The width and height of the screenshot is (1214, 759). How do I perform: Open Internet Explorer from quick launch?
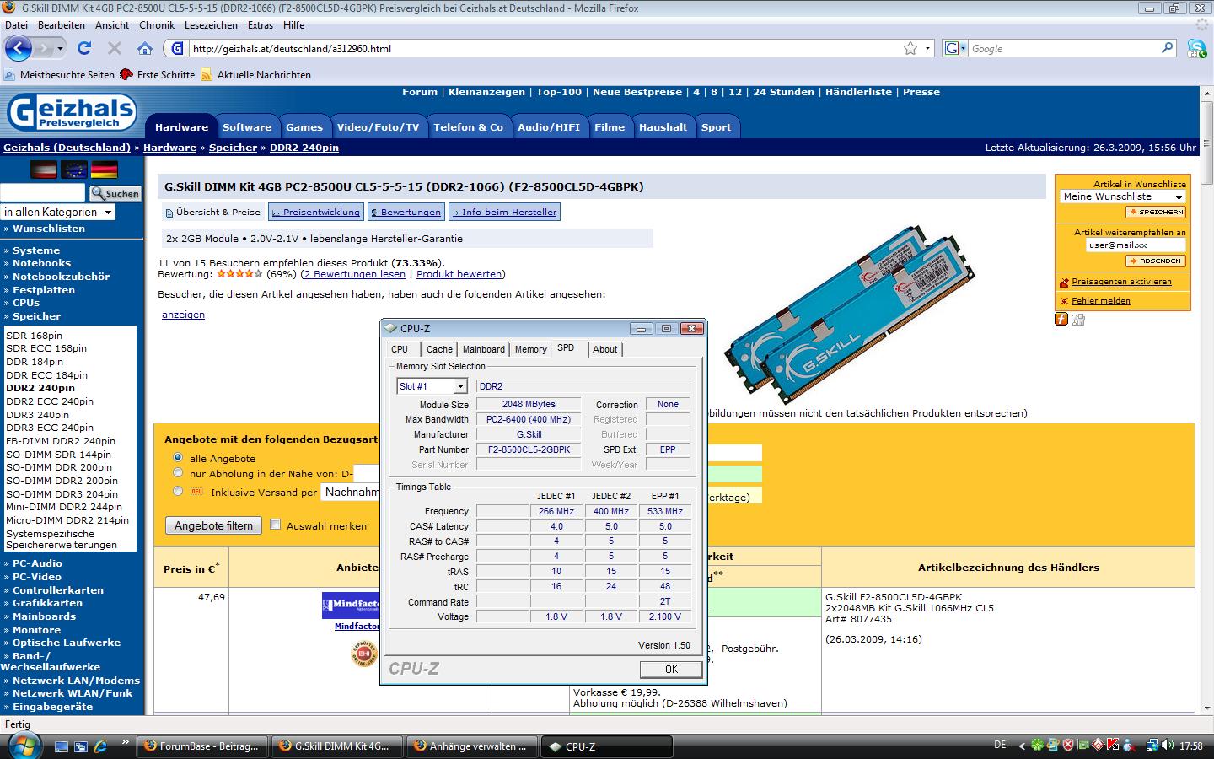point(101,746)
